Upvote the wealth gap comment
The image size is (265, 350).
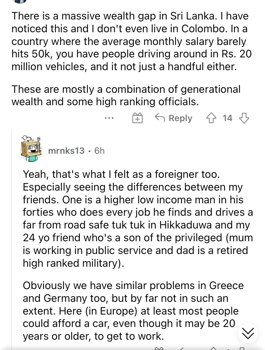pyautogui.click(x=211, y=118)
